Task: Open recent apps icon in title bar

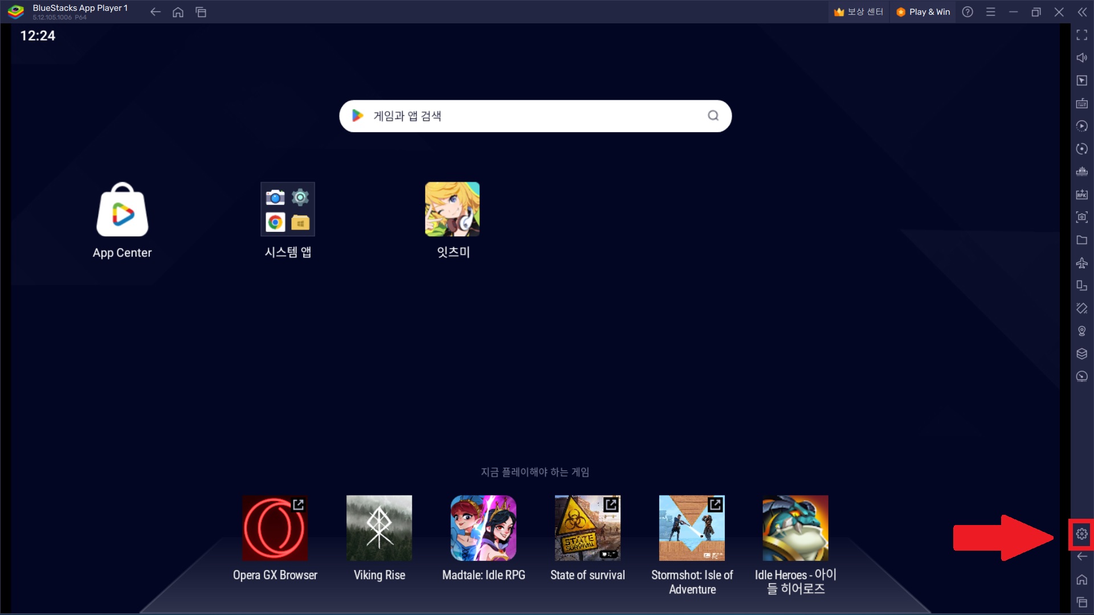Action: (201, 12)
